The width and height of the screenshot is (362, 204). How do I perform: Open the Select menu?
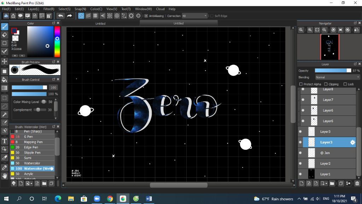click(64, 9)
